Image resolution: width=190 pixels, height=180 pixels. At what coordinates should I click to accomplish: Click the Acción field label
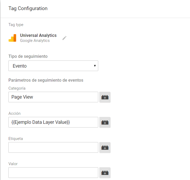pos(15,113)
